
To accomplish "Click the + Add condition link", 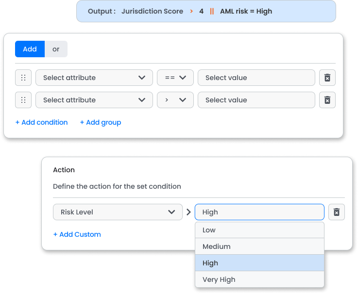I will coord(42,122).
